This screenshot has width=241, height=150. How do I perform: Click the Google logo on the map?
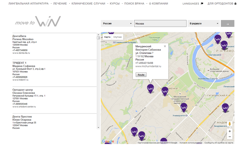tap(108, 142)
